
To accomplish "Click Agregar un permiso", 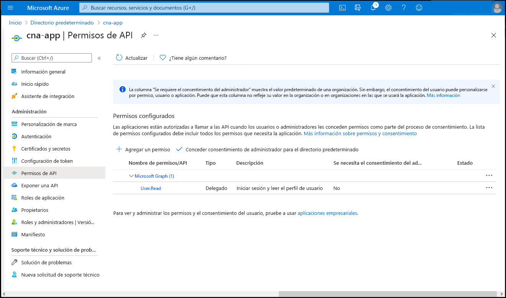I will (143, 149).
